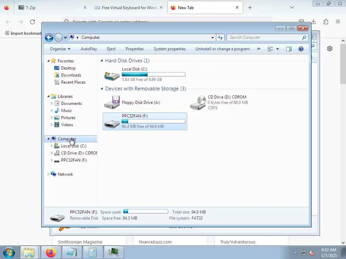
Task: Show additional toolbar commands chevron
Action: tap(258, 49)
